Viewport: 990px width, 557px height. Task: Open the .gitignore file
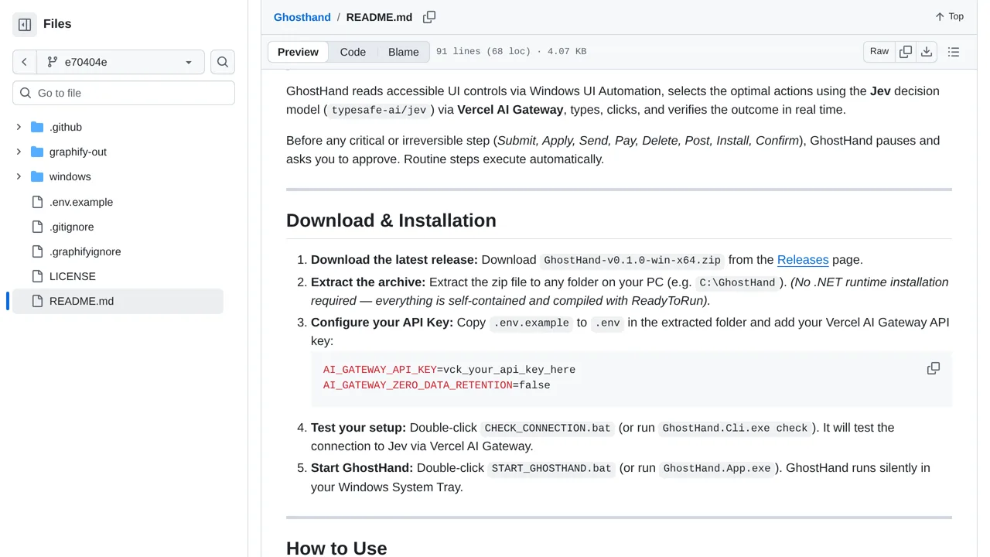72,227
